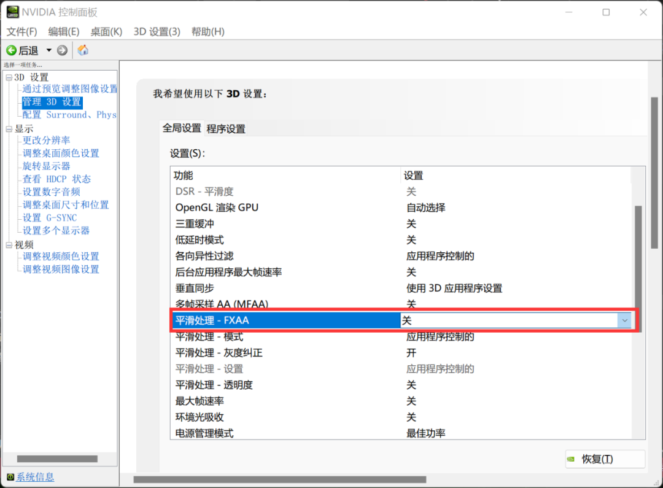Open 查看 HDCP 状态 task
The height and width of the screenshot is (488, 663).
click(x=56, y=179)
